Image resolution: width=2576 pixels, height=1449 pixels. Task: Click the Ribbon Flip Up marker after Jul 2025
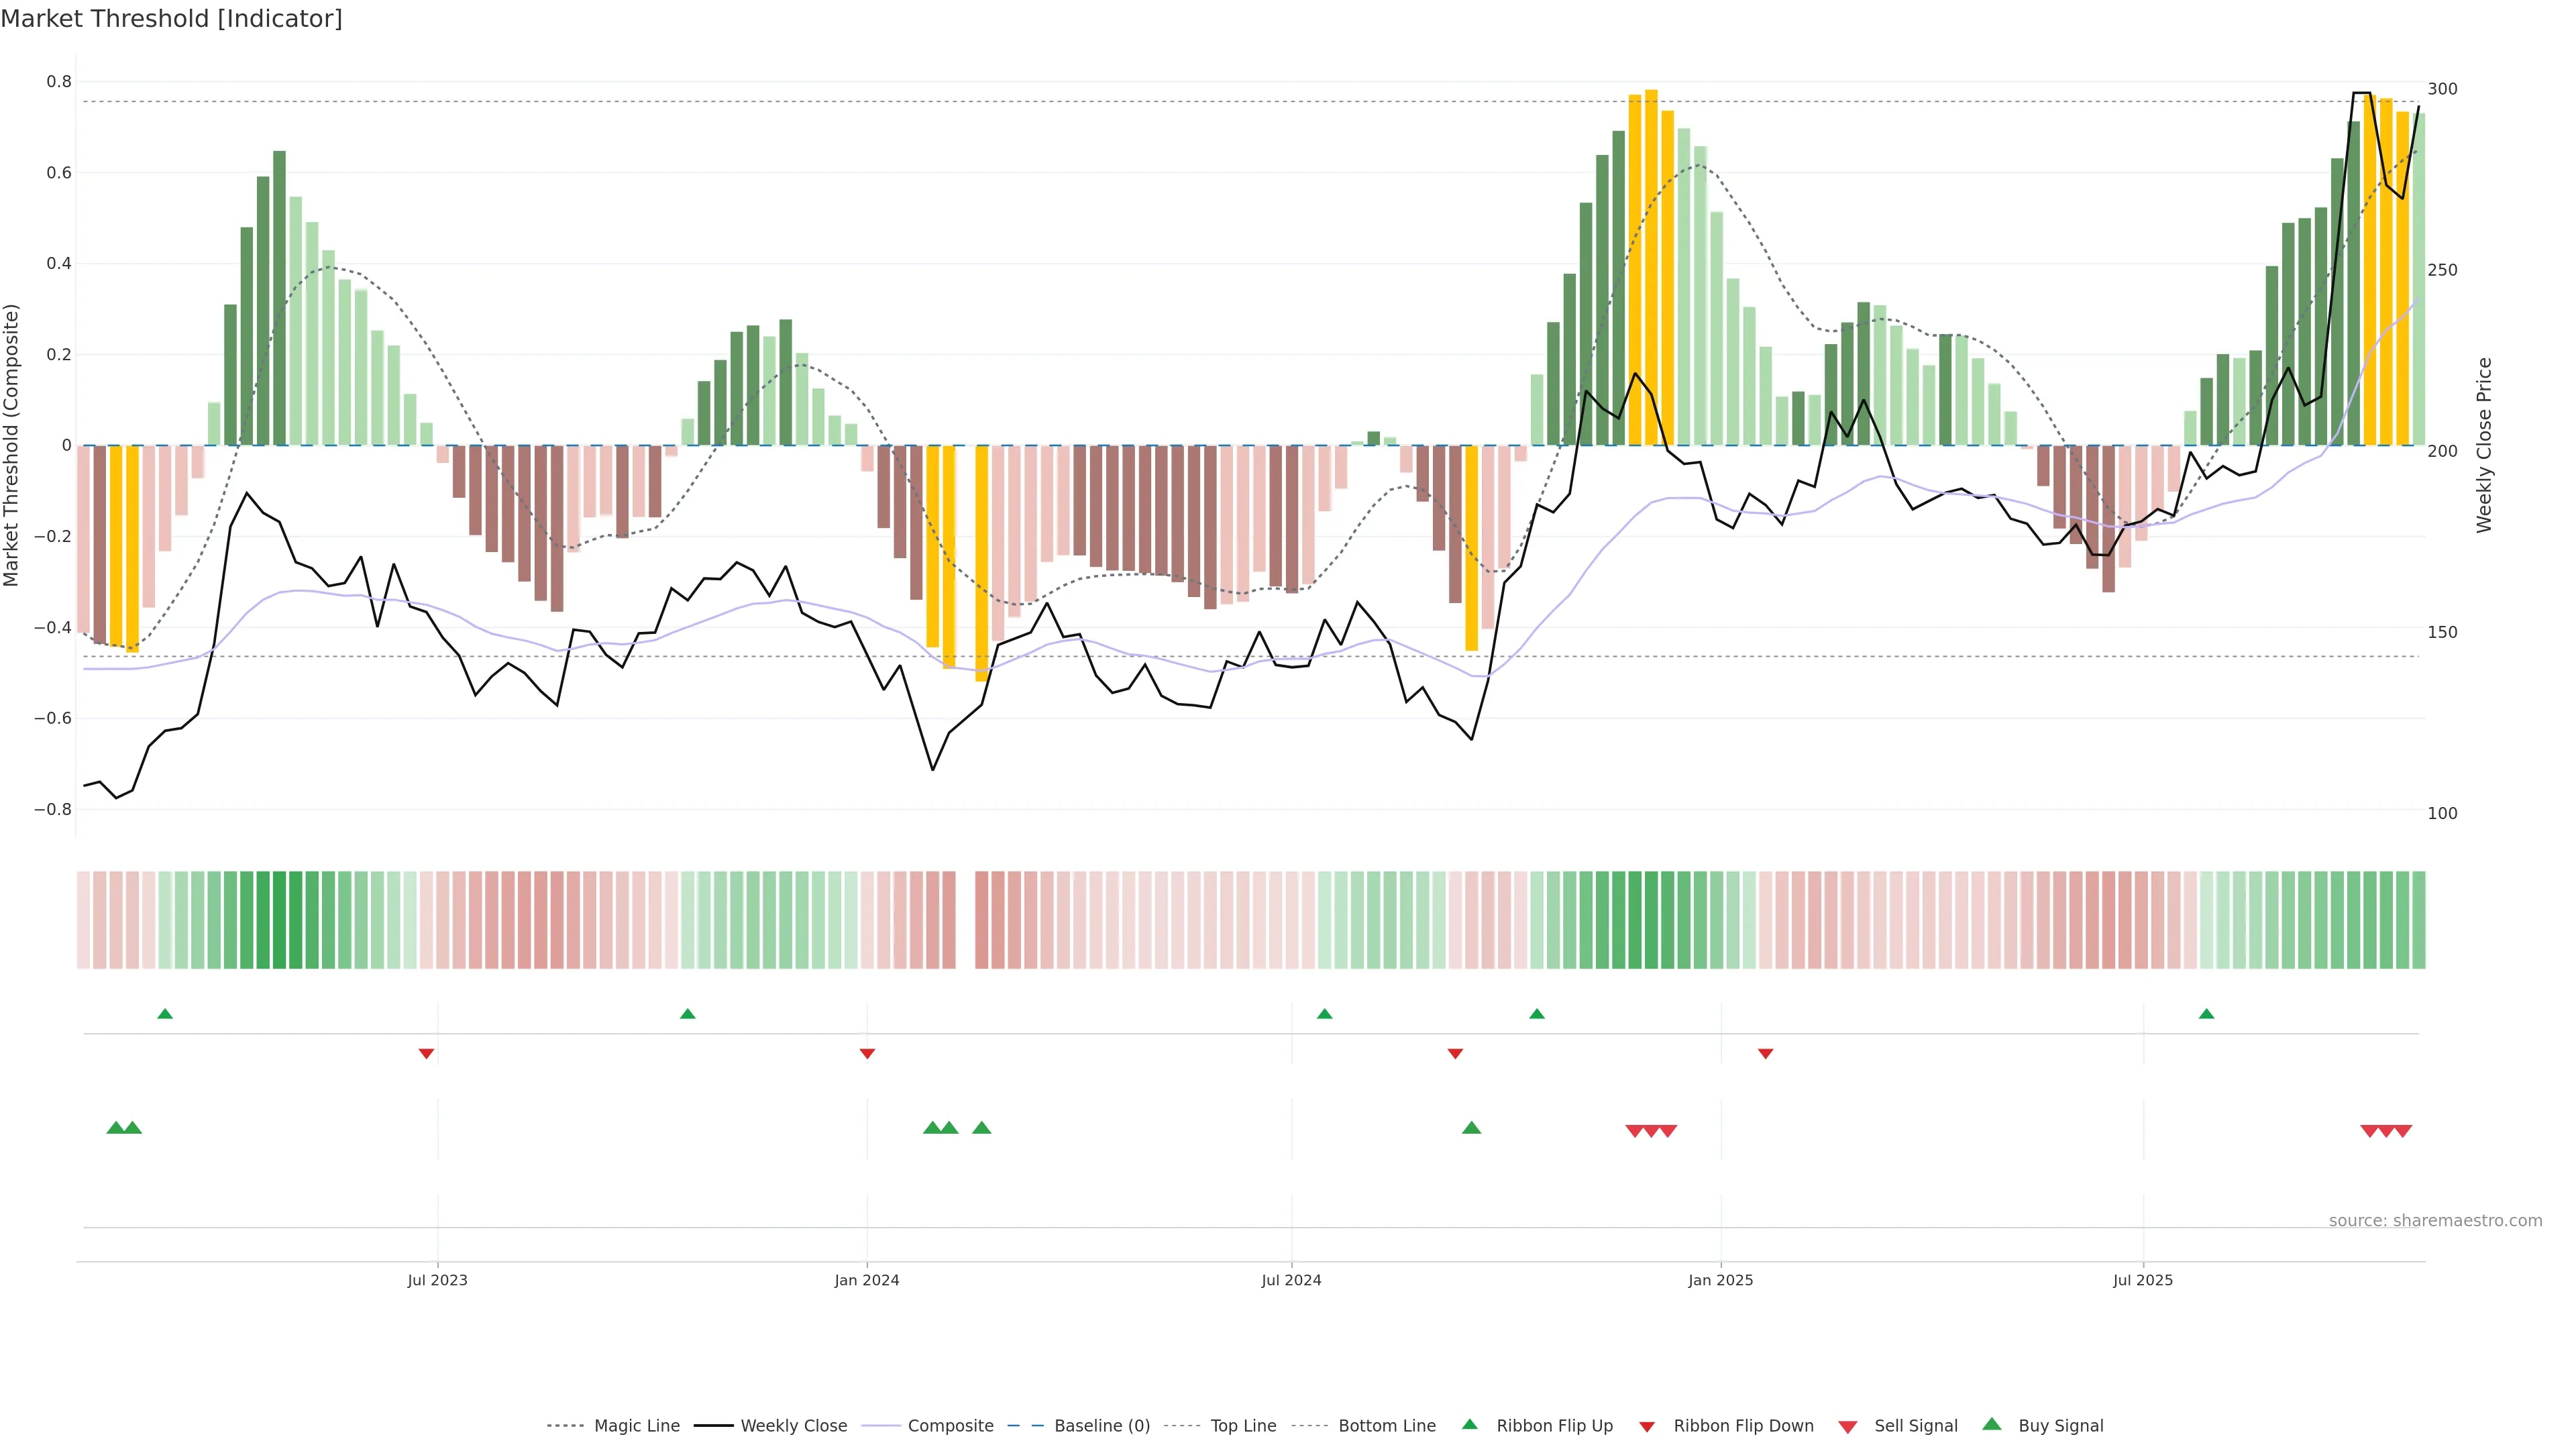click(x=2206, y=1014)
